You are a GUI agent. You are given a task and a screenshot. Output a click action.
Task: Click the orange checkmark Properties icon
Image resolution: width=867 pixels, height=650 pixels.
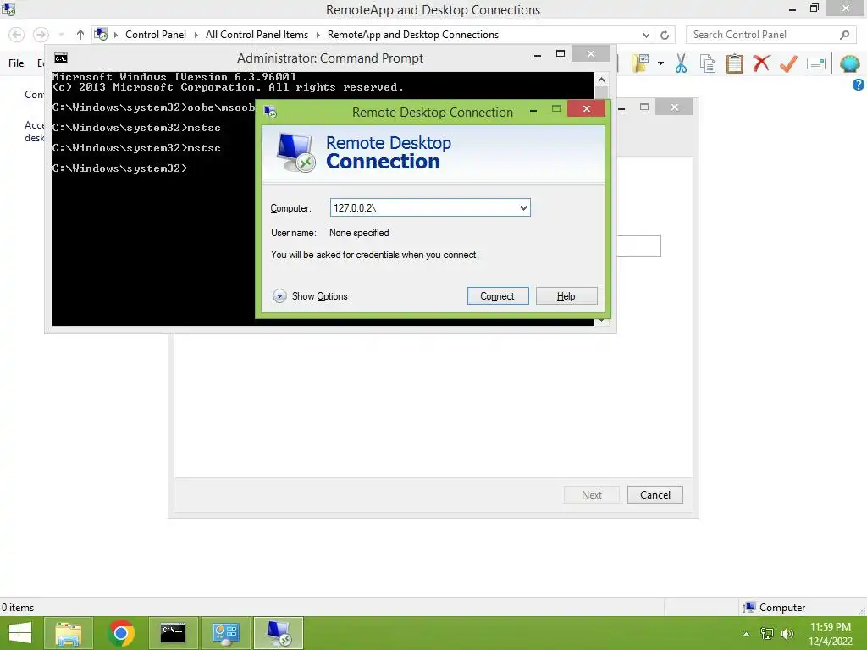[788, 63]
